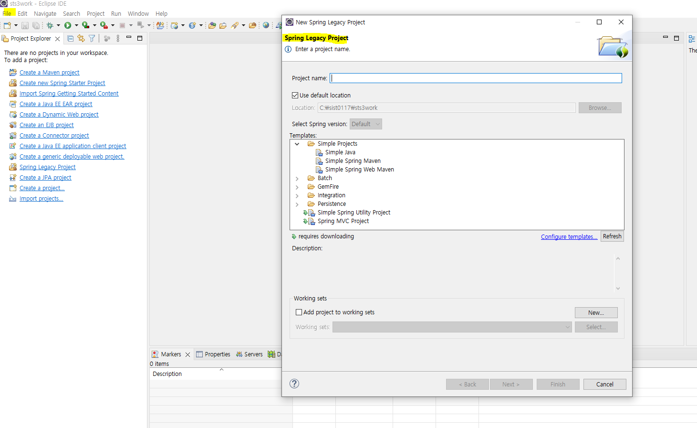The image size is (697, 428).
Task: Open the File menu
Action: coord(7,13)
